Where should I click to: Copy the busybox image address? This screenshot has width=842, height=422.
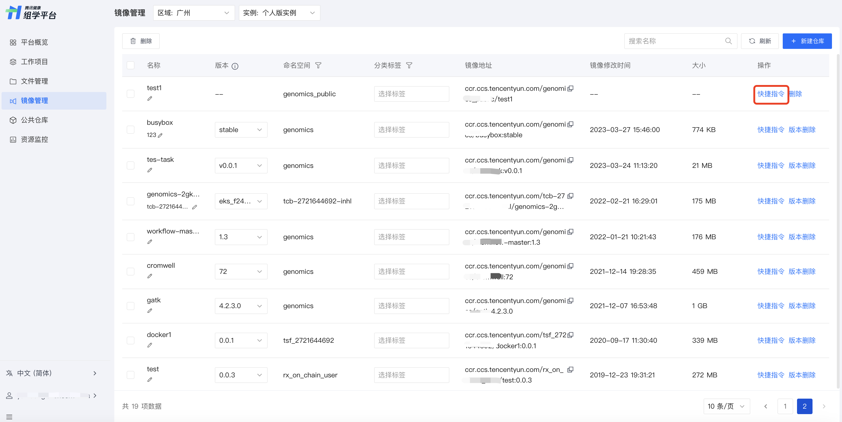tap(570, 124)
